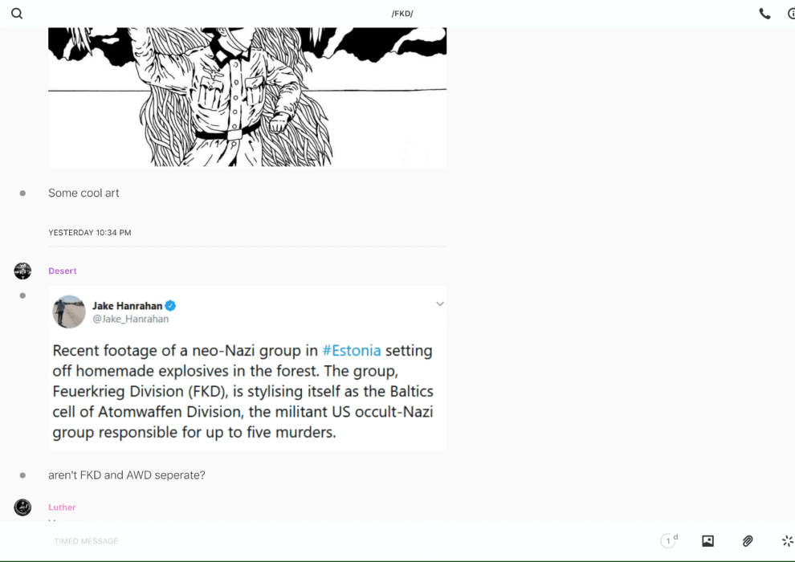The width and height of the screenshot is (795, 562).
Task: Expand the tweet options chevron
Action: point(439,304)
